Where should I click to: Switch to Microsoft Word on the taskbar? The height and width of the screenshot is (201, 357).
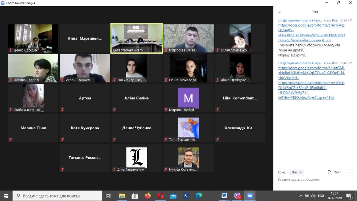coord(224,196)
